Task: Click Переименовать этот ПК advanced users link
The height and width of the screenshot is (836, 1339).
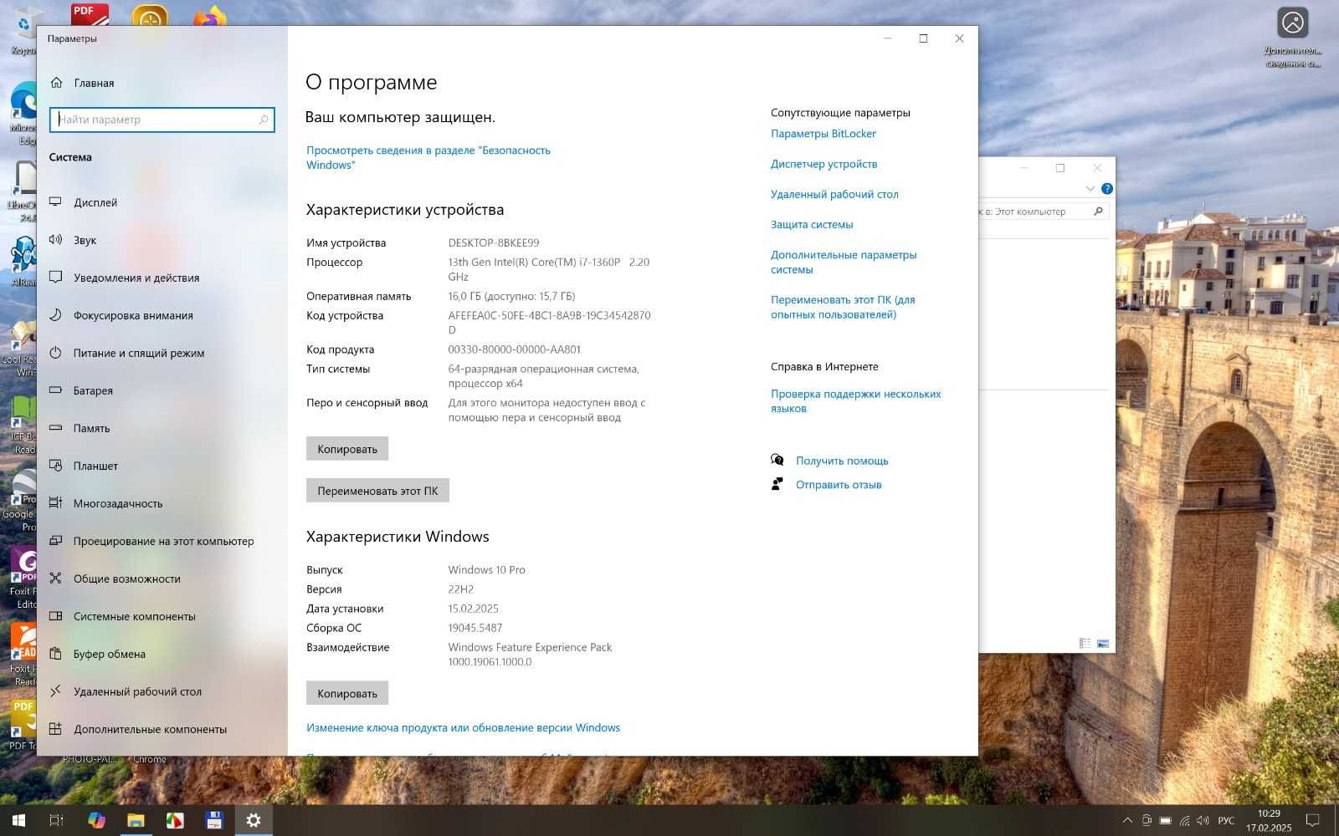Action: coord(843,307)
